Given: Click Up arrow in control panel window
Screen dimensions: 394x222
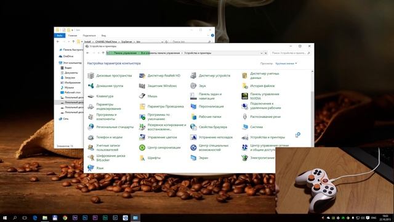Looking at the screenshot, I should [x=103, y=53].
